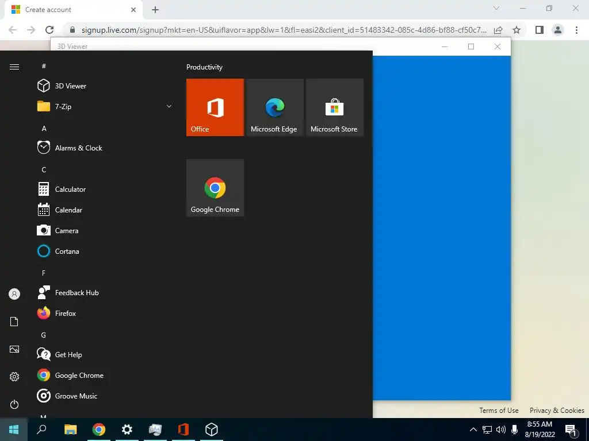
Task: Open Pictures from Start sidebar
Action: 14,349
